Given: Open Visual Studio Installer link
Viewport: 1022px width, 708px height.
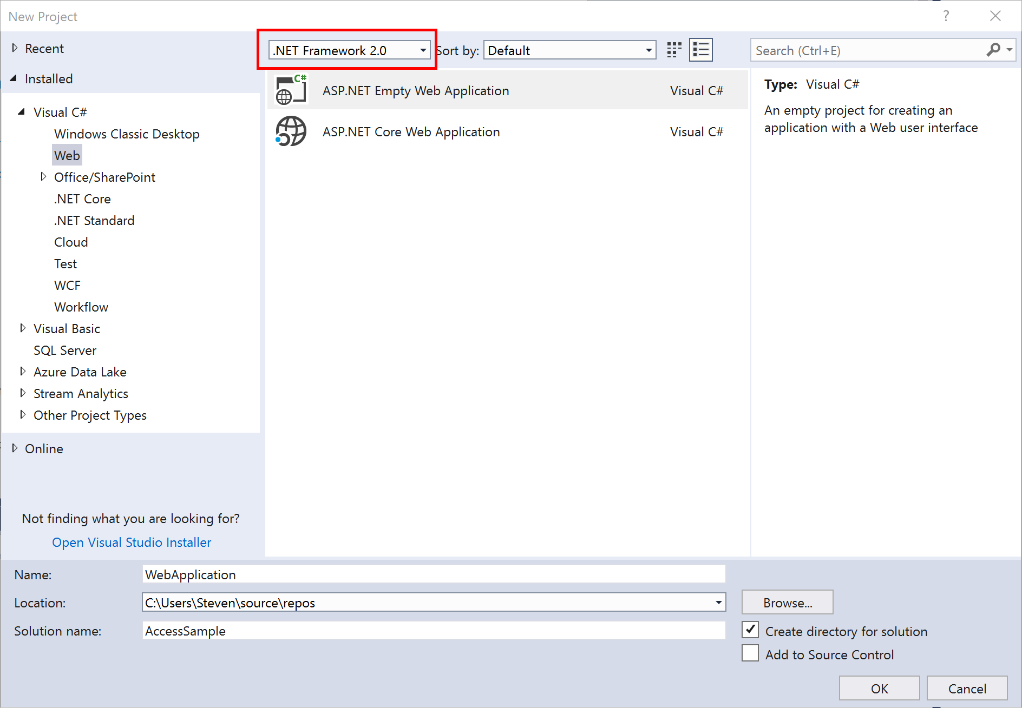Looking at the screenshot, I should pos(132,542).
